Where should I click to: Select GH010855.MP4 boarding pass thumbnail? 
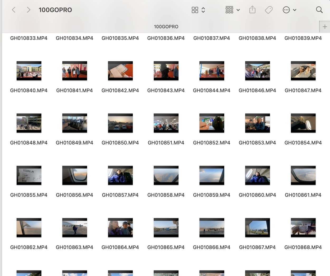tap(29, 176)
